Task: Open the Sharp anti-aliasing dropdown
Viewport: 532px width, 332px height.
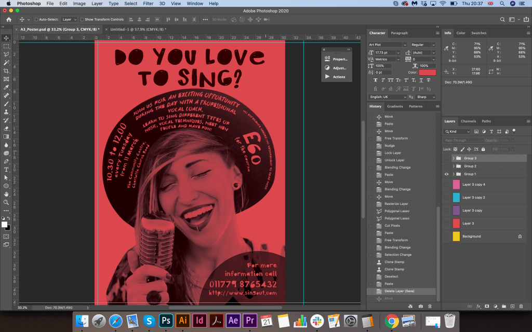Action: (x=424, y=97)
